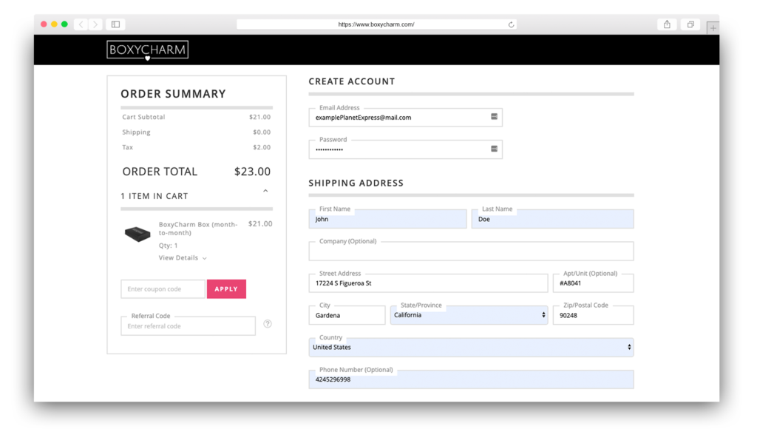This screenshot has width=757, height=429.
Task: Click the Safari back arrow
Action: click(81, 24)
